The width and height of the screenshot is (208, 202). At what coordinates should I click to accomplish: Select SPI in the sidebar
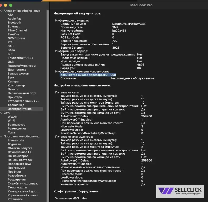tap(10, 54)
